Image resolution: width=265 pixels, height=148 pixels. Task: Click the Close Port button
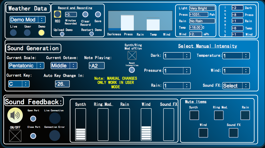pos(33,136)
